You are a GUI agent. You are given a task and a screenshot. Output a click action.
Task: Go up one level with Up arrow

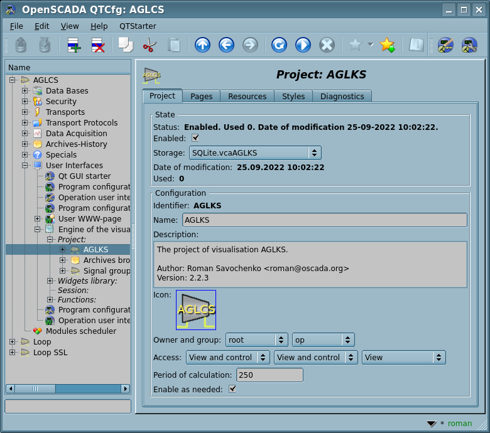pos(202,45)
